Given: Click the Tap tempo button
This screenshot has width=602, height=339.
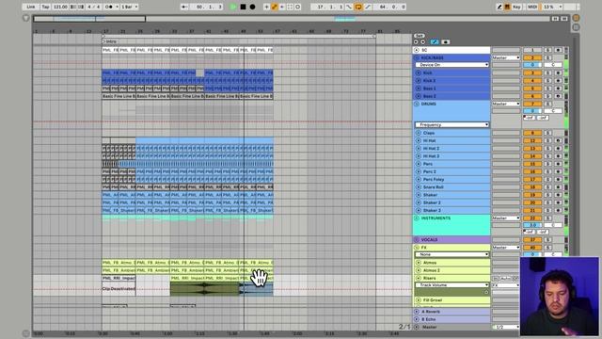Looking at the screenshot, I should (x=45, y=7).
